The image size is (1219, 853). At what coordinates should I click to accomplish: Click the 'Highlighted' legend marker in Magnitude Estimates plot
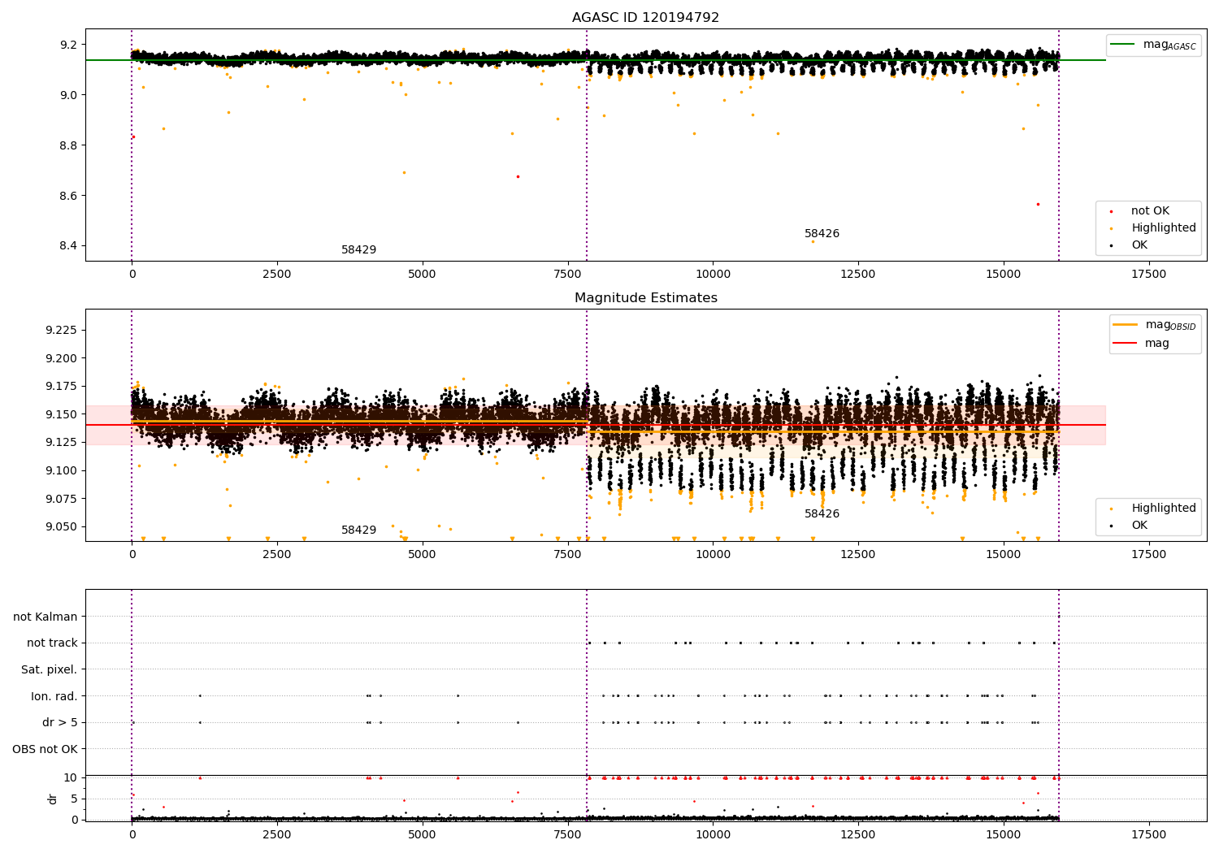1111,509
